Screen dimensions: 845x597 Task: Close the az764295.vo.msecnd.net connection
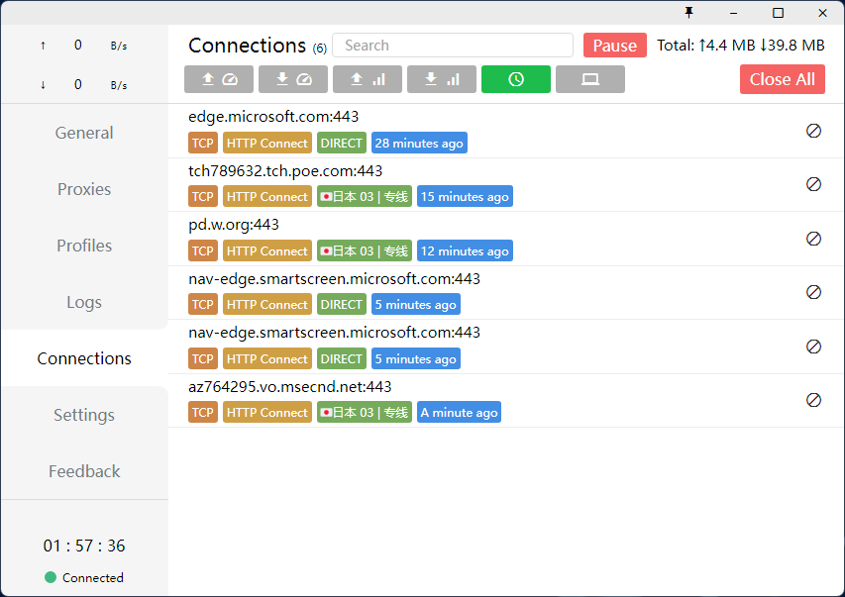click(x=813, y=400)
